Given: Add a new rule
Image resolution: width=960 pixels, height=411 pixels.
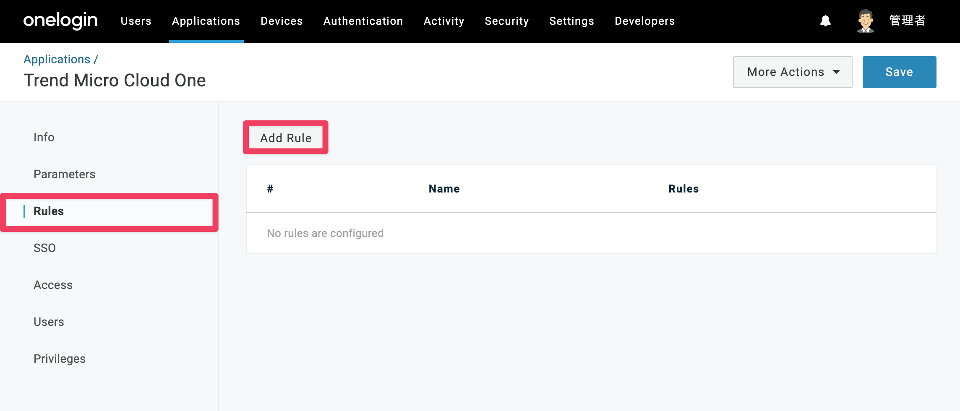Looking at the screenshot, I should click(x=286, y=138).
